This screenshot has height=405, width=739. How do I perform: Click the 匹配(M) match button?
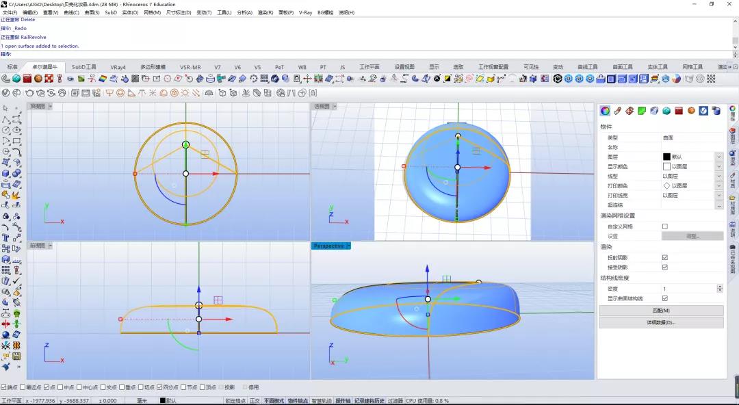[661, 311]
